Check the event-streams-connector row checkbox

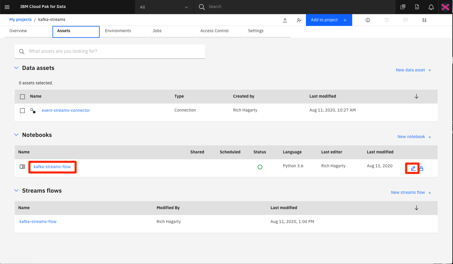22,111
